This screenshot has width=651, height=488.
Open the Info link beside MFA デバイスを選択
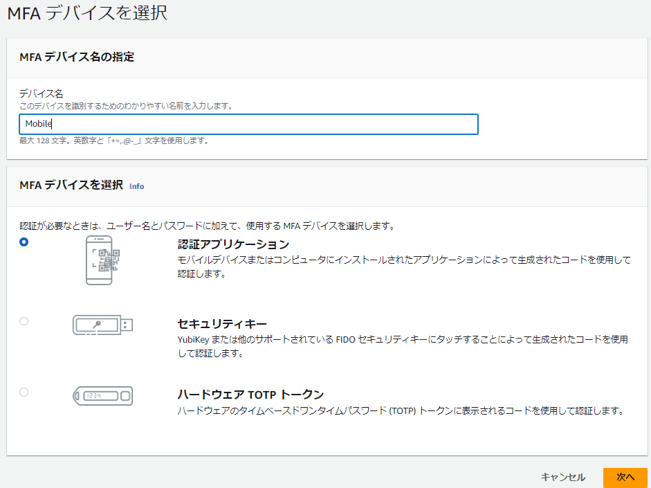137,186
